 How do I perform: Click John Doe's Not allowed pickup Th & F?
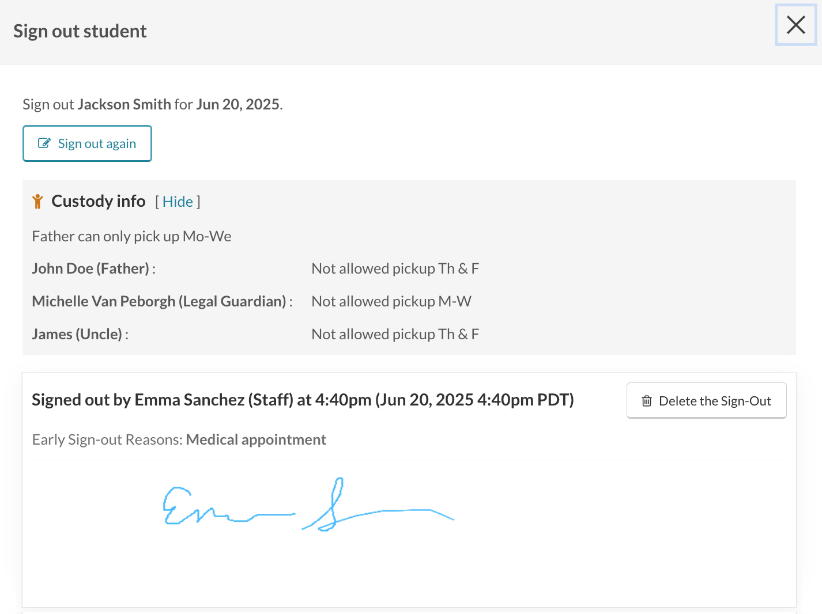[x=395, y=268]
